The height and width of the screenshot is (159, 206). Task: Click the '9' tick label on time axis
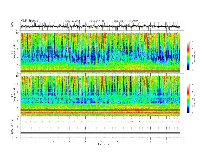166,142
